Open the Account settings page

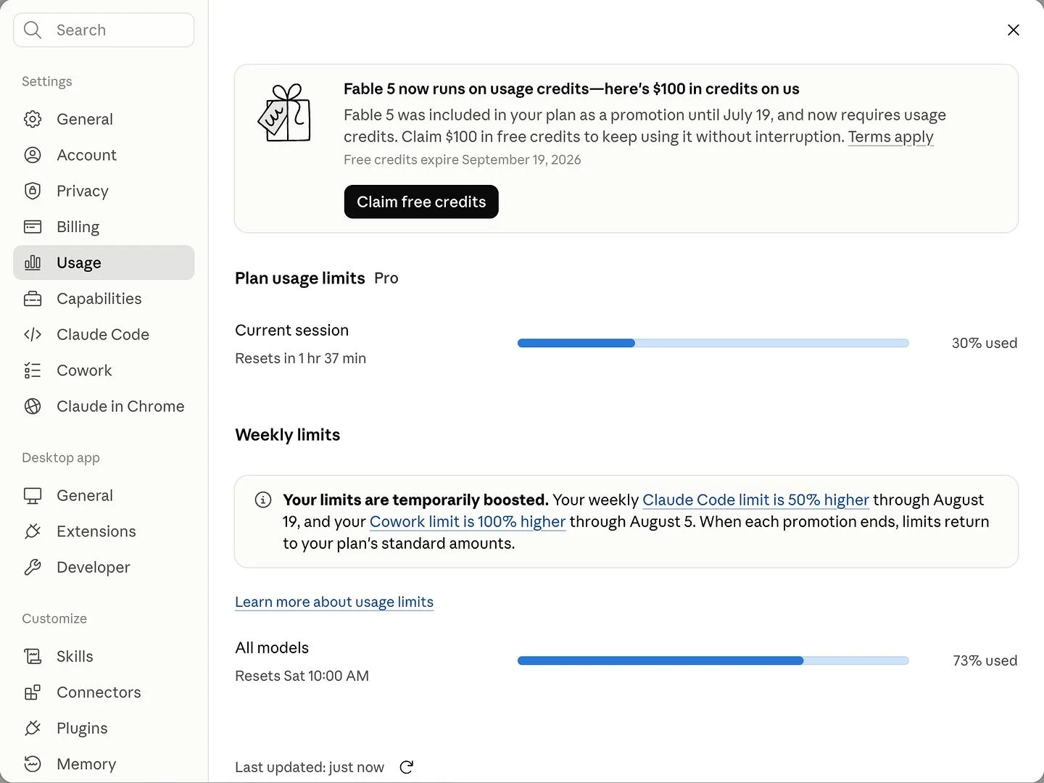point(104,155)
